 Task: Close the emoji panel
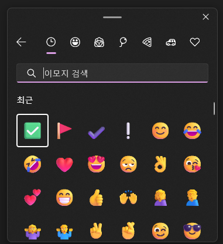[x=205, y=17]
